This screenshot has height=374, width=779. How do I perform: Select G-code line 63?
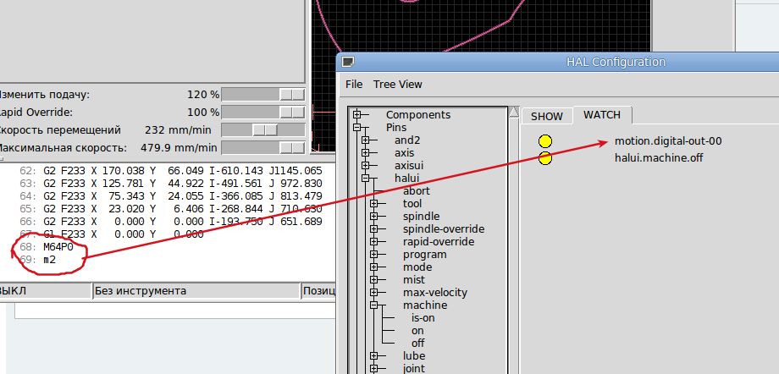coord(170,184)
